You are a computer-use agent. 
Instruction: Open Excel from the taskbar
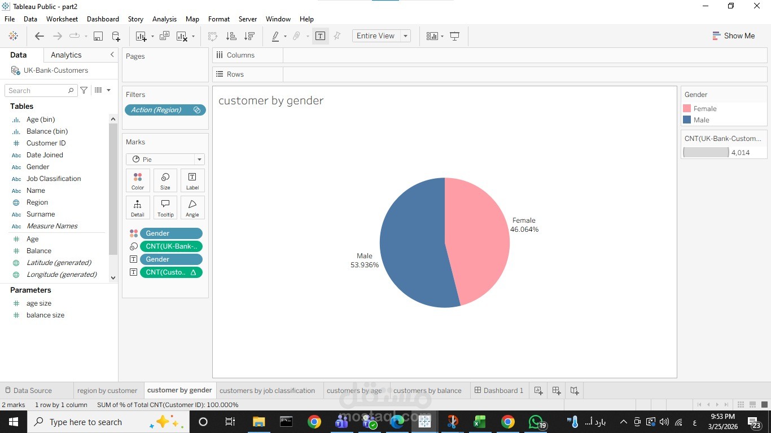[x=479, y=422]
